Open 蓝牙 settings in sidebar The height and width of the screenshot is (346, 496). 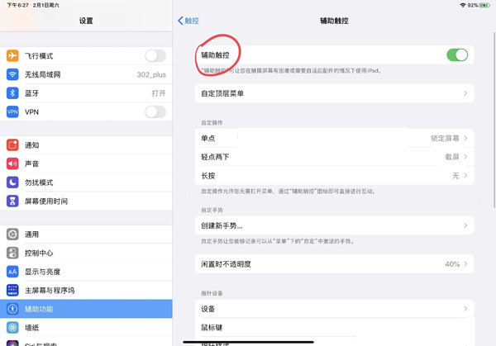[86, 93]
